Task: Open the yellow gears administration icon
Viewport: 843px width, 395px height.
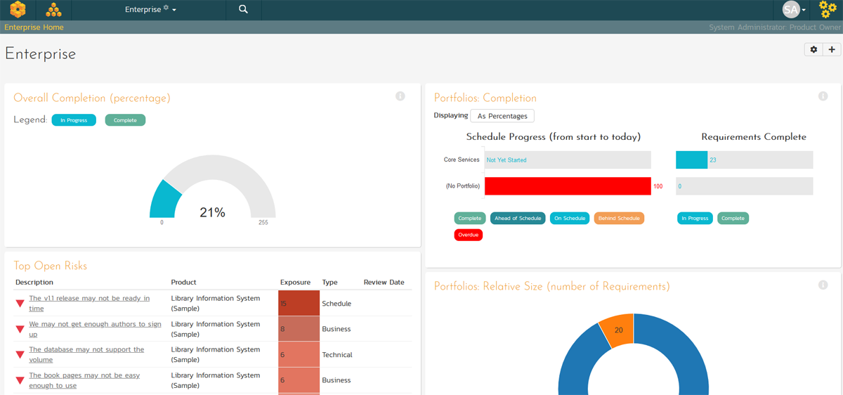Action: 828,10
